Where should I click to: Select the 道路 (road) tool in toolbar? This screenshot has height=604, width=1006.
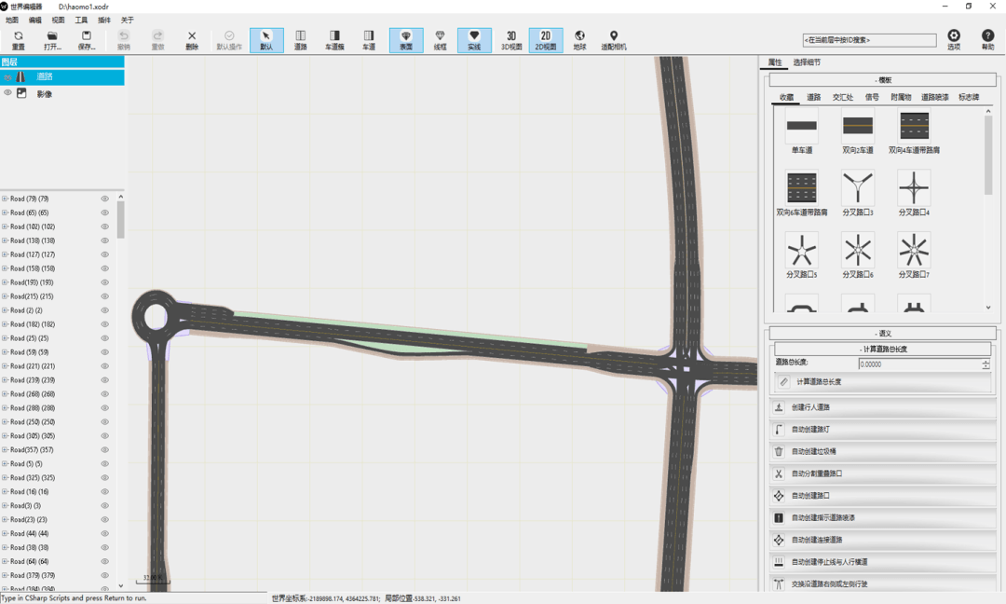(x=300, y=40)
